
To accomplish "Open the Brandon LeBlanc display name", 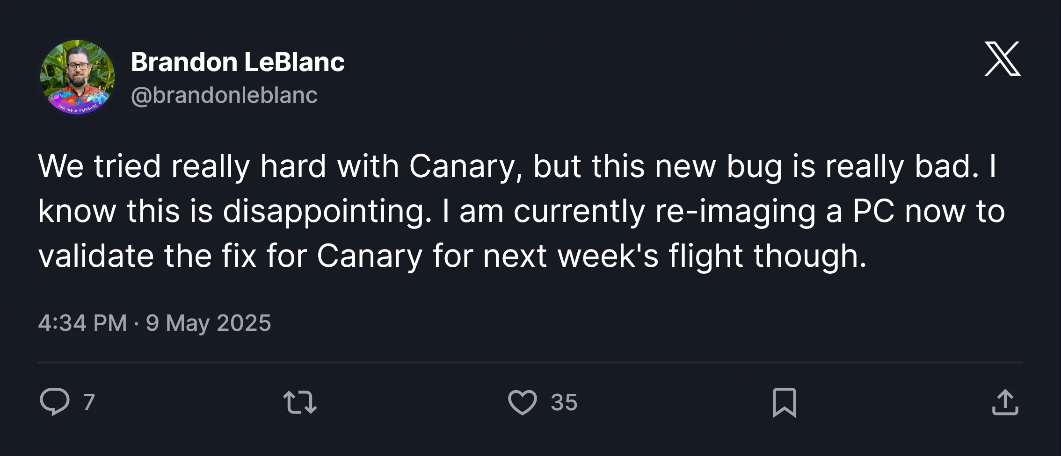I will [x=238, y=62].
